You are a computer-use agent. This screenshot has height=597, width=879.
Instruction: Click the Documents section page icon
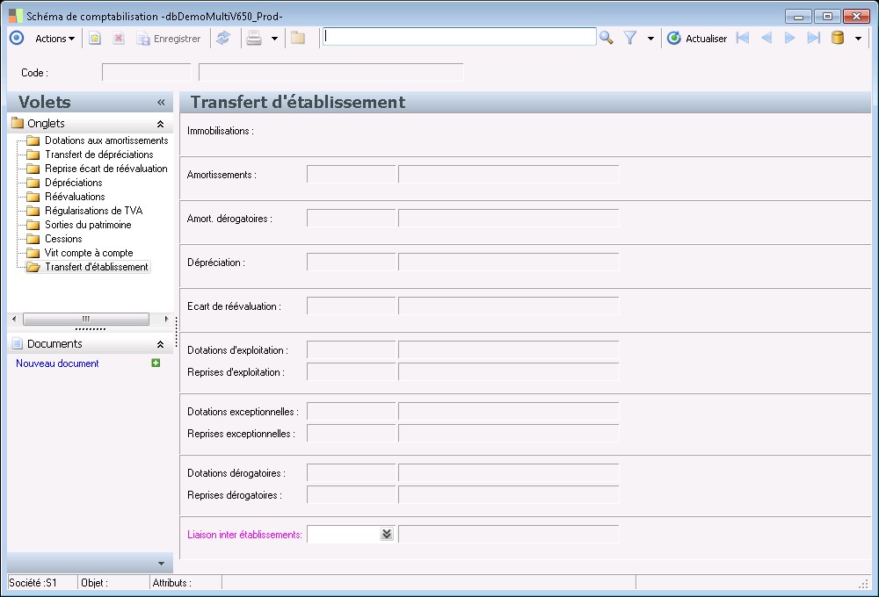pos(18,344)
